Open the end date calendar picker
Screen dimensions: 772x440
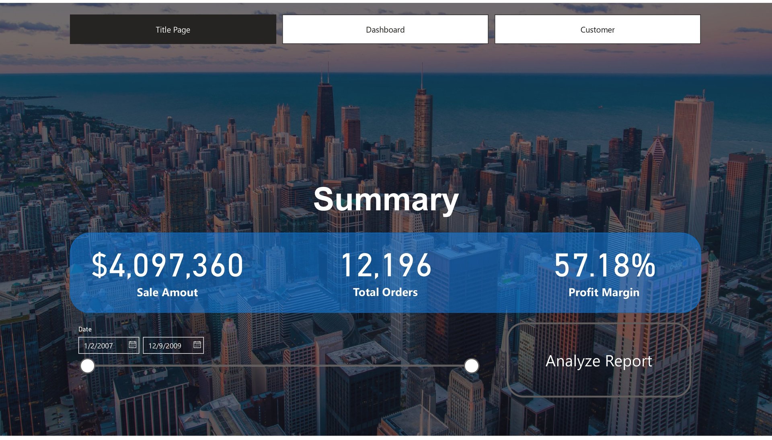click(197, 345)
